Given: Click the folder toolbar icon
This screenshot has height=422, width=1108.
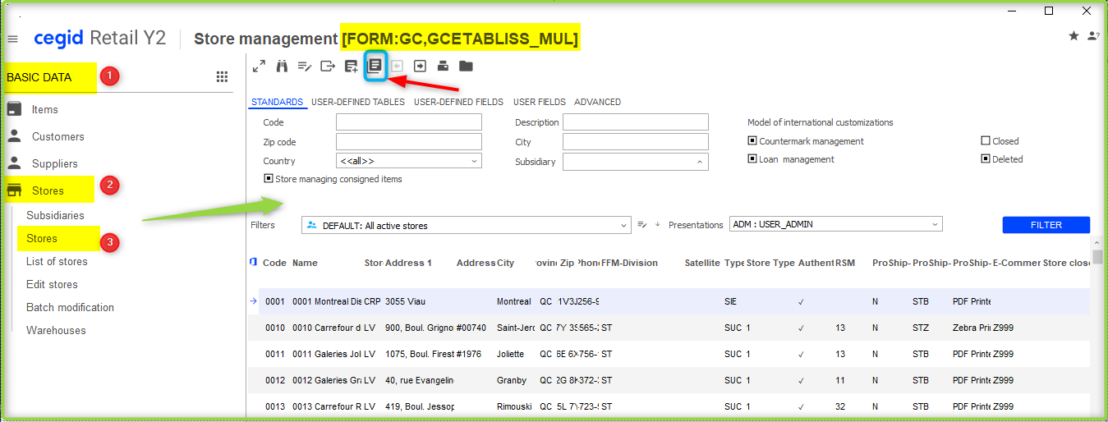Looking at the screenshot, I should point(466,66).
